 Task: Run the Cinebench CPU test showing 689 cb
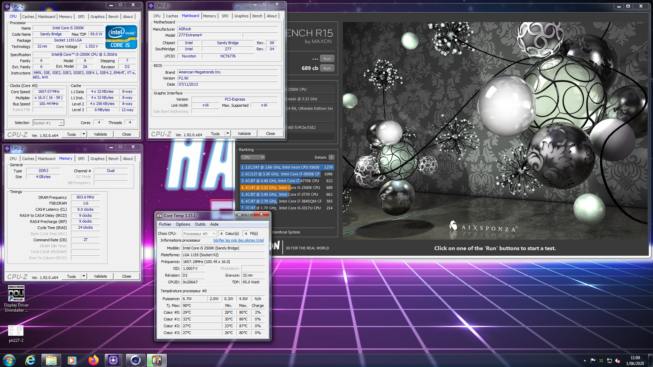tap(327, 68)
